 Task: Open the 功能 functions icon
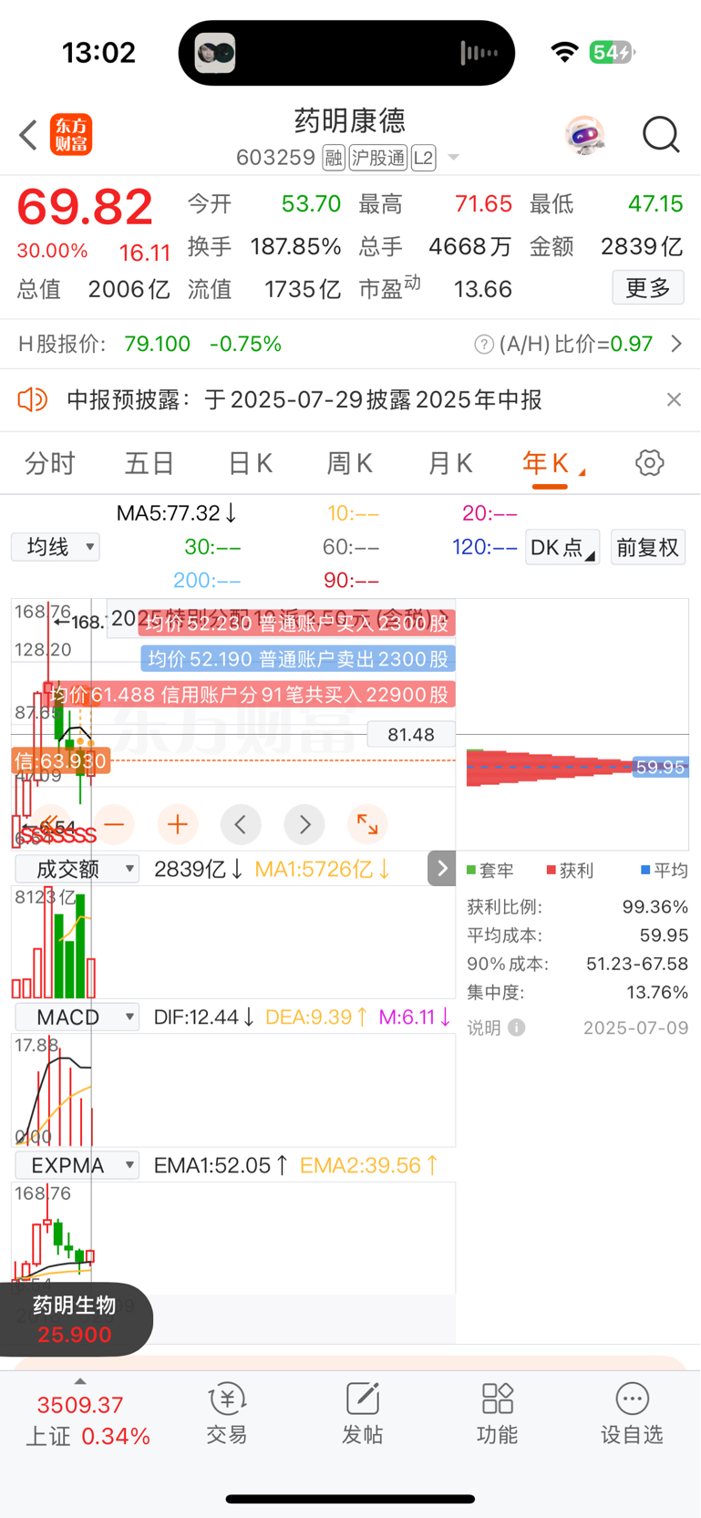click(497, 1412)
